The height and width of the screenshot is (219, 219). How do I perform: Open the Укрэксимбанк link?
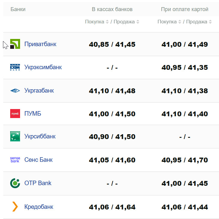click(43, 67)
